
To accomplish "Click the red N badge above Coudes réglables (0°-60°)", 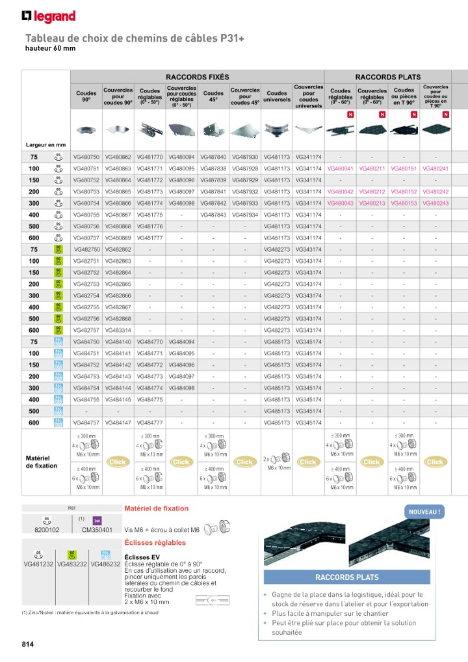I will pos(350,115).
